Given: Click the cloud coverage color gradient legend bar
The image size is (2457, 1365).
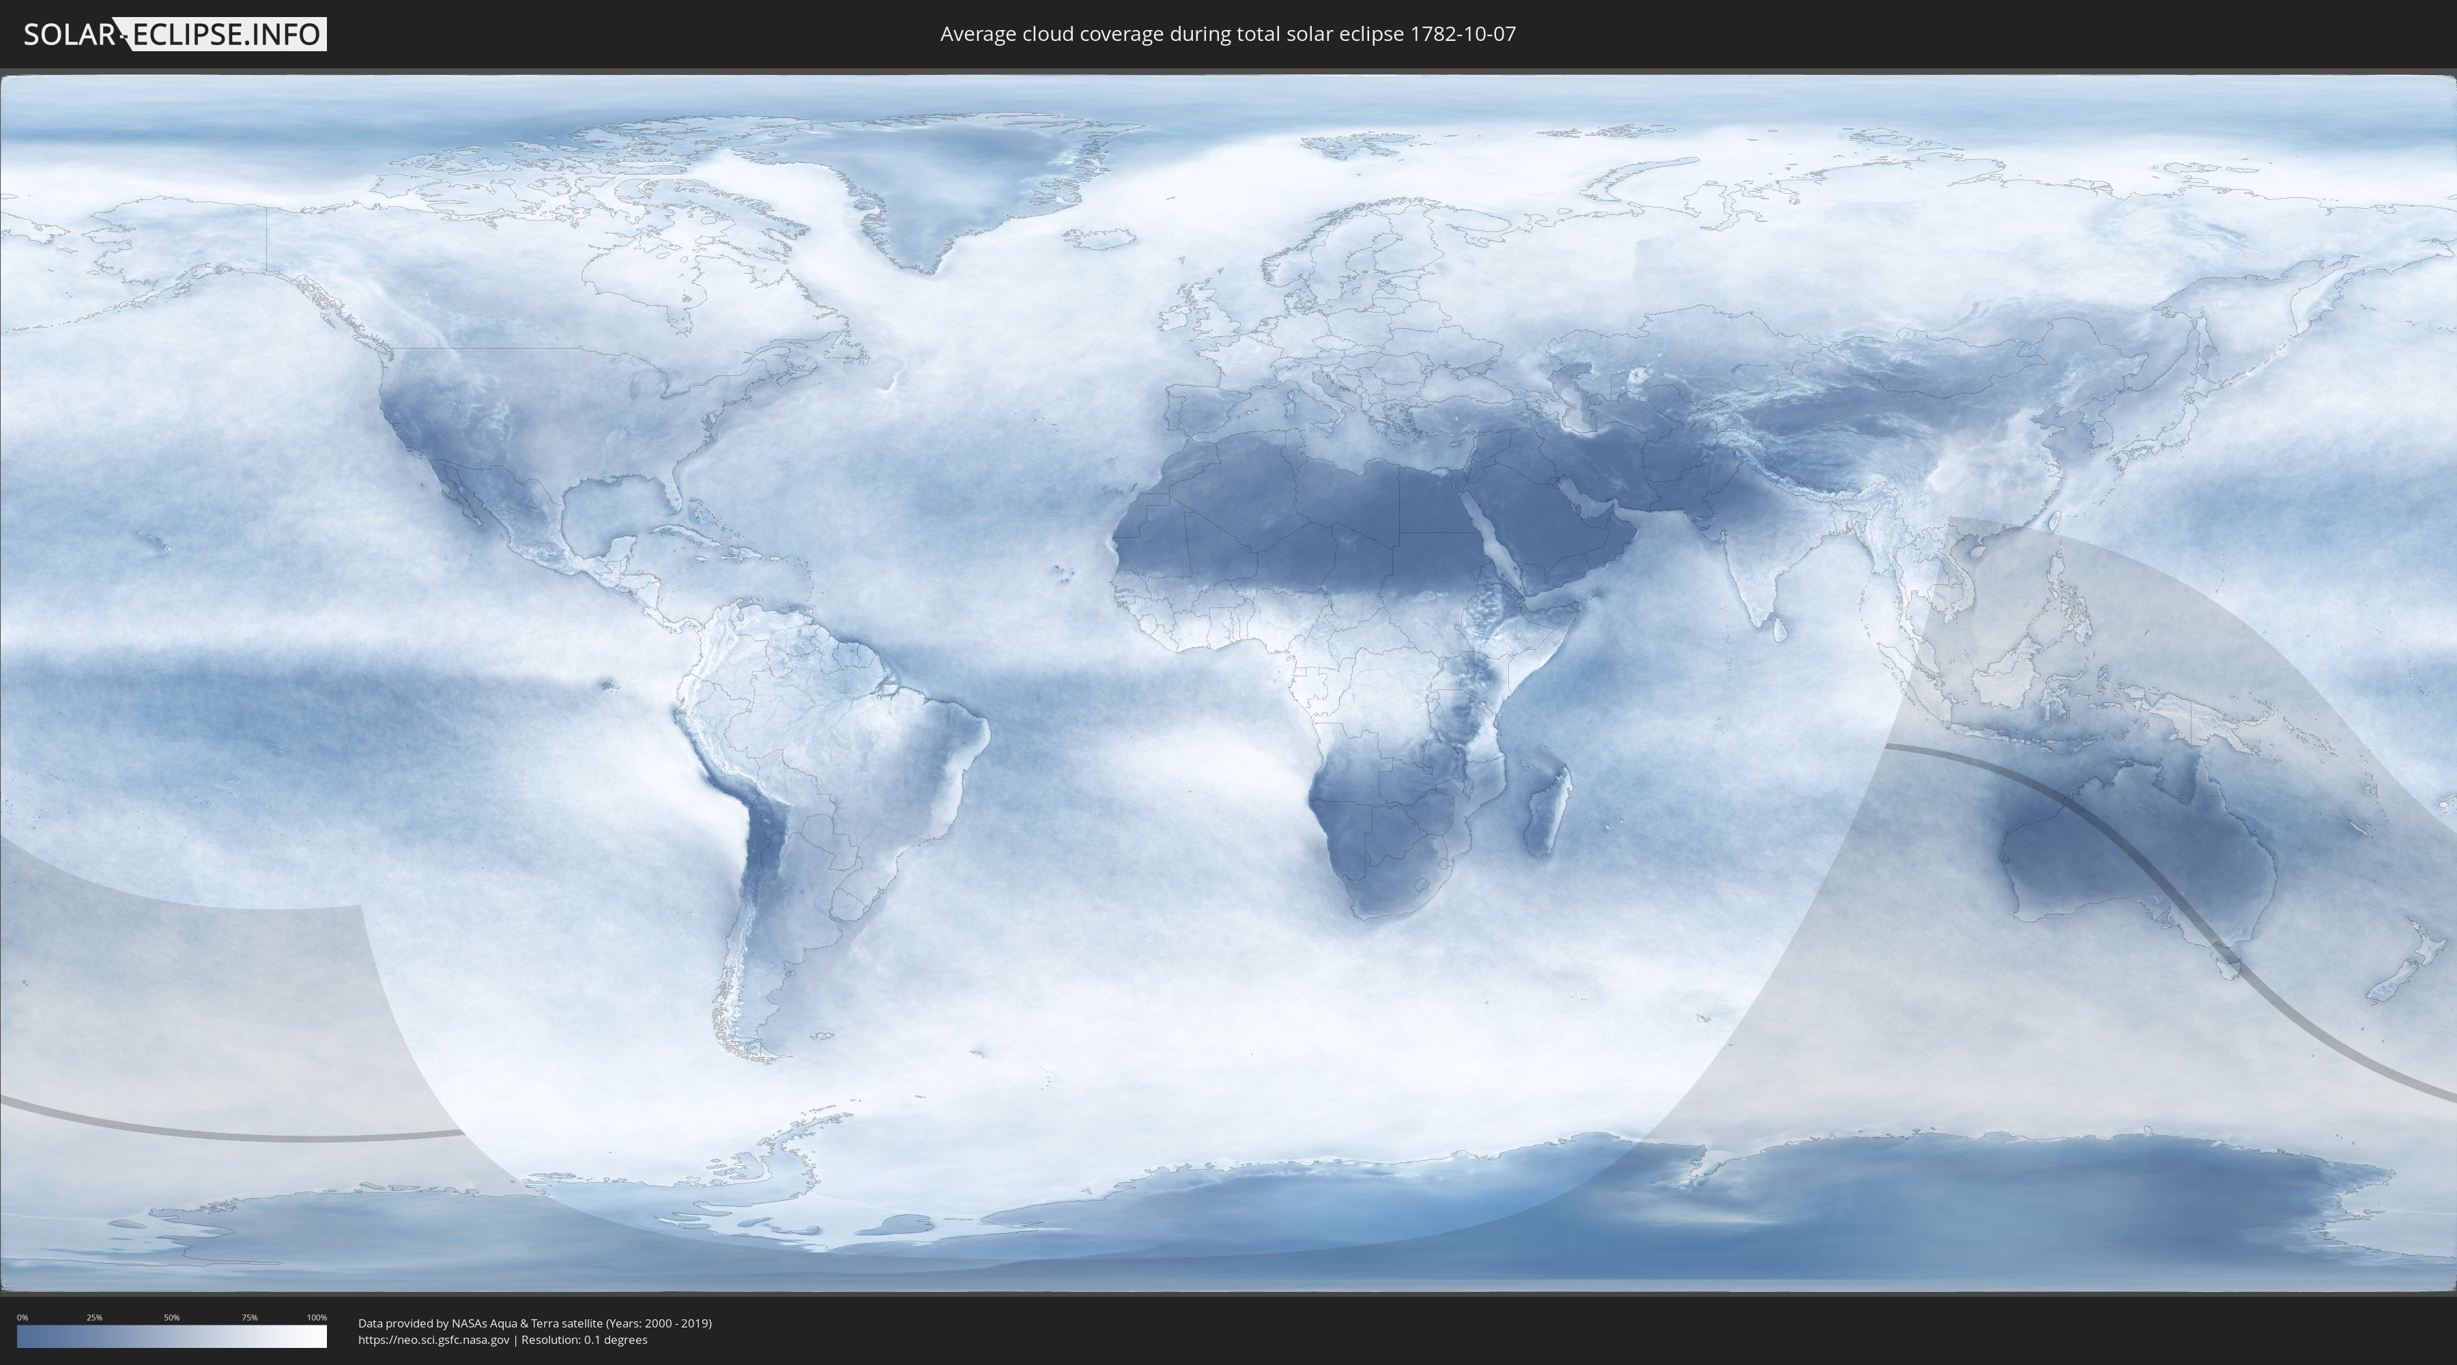Looking at the screenshot, I should click(172, 1336).
